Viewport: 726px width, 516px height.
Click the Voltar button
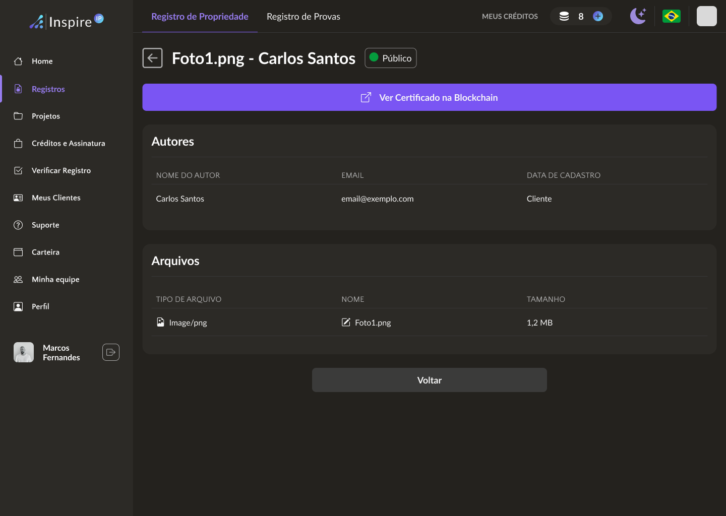click(x=430, y=380)
